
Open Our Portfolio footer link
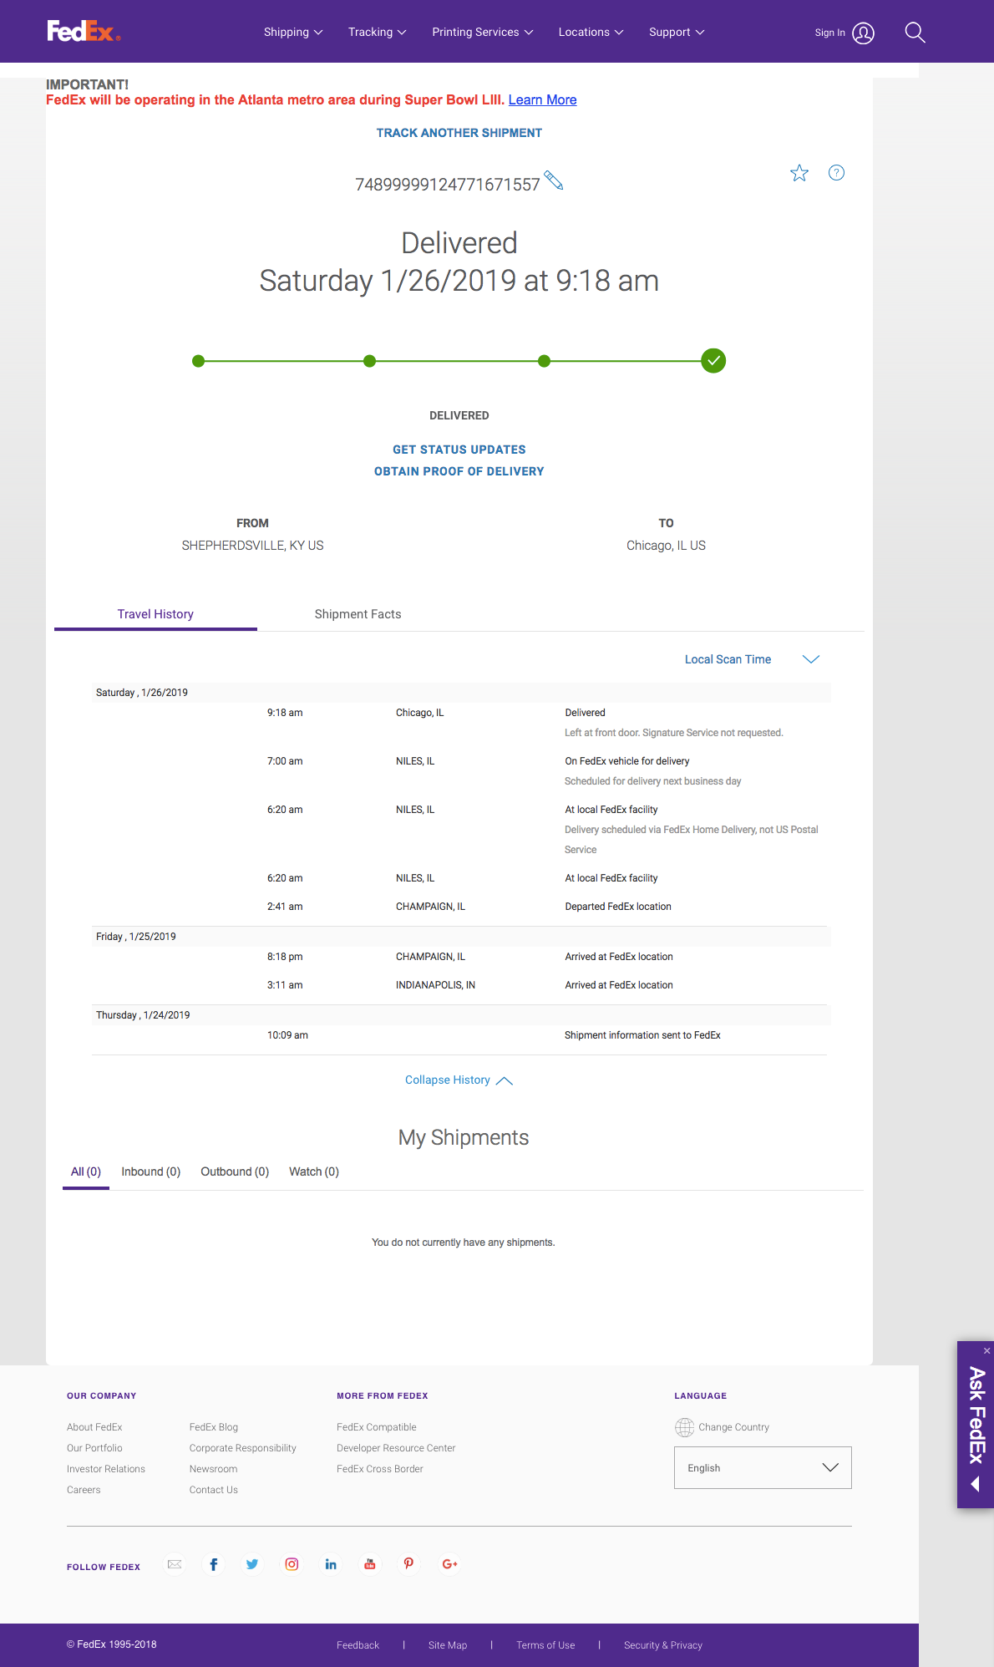(94, 1448)
